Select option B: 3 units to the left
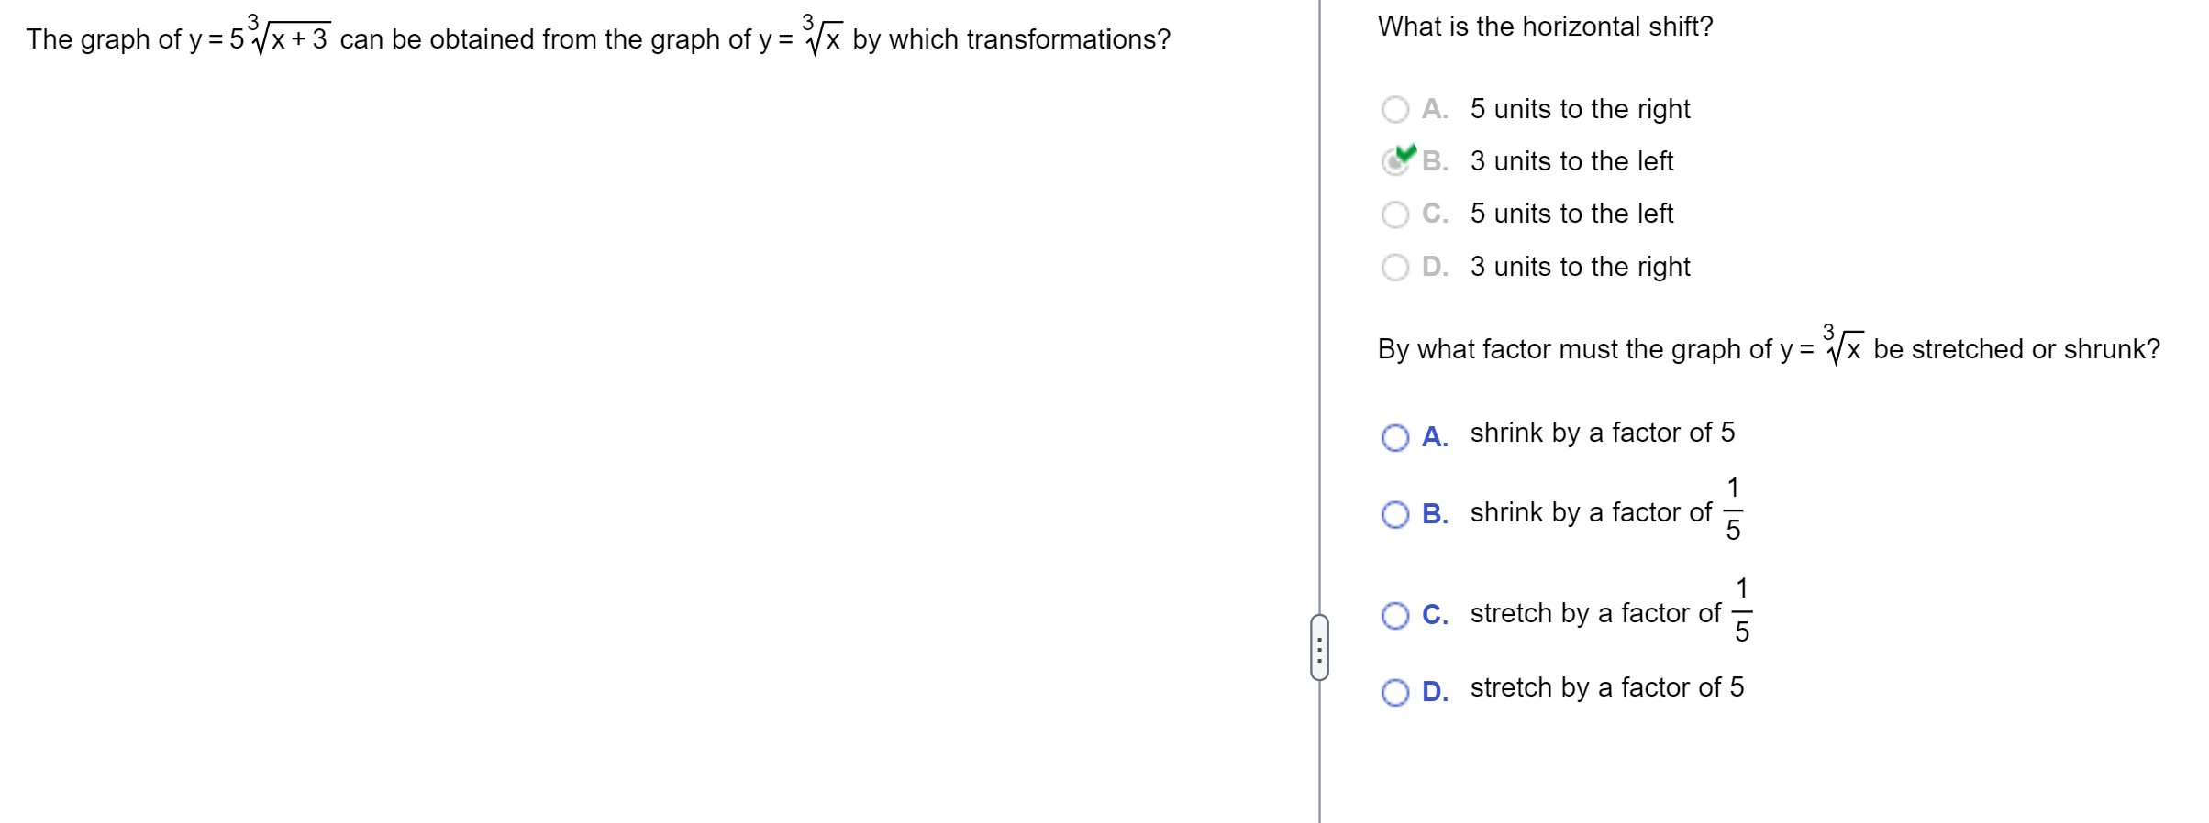The width and height of the screenshot is (2209, 823). (1394, 161)
